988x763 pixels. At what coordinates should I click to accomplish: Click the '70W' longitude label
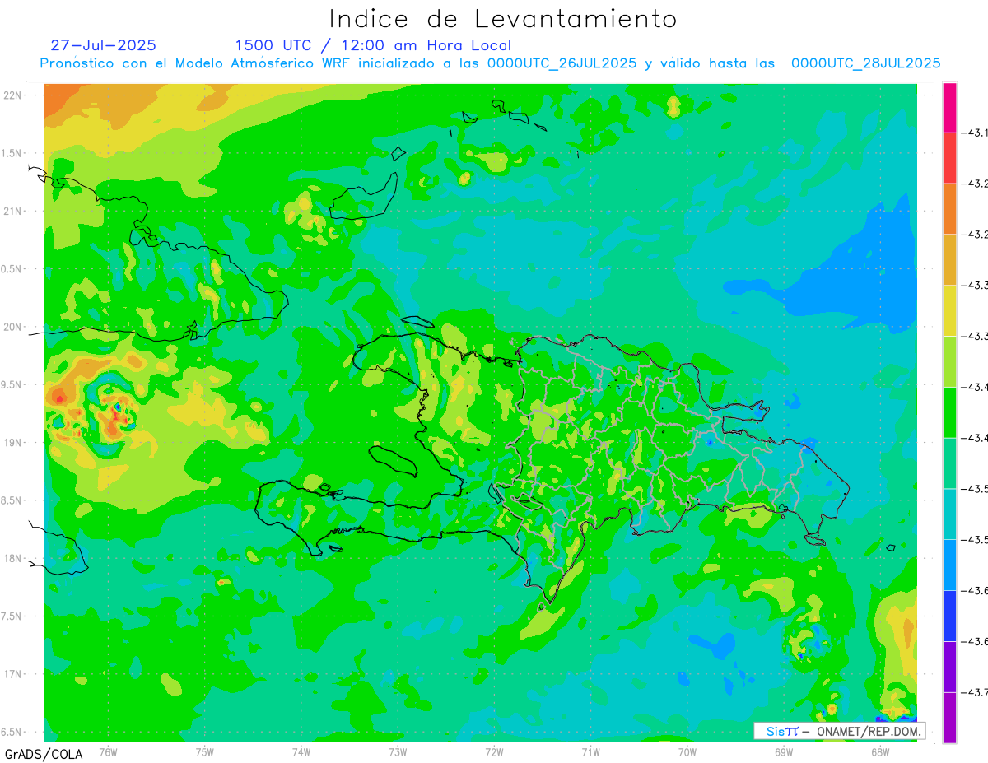[687, 751]
